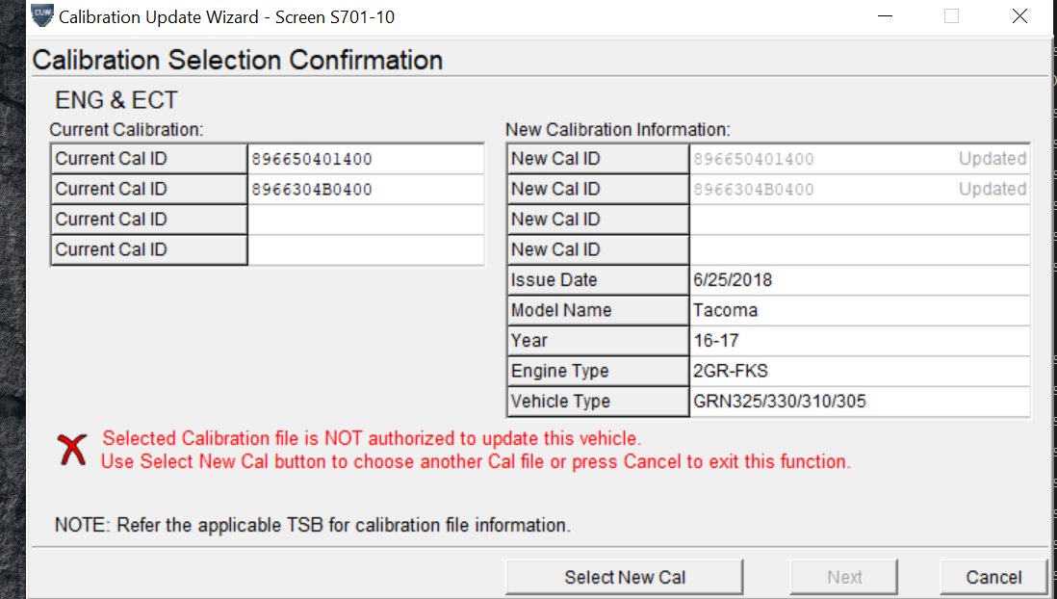Click the Select New Cal button
The image size is (1057, 599).
click(x=624, y=578)
